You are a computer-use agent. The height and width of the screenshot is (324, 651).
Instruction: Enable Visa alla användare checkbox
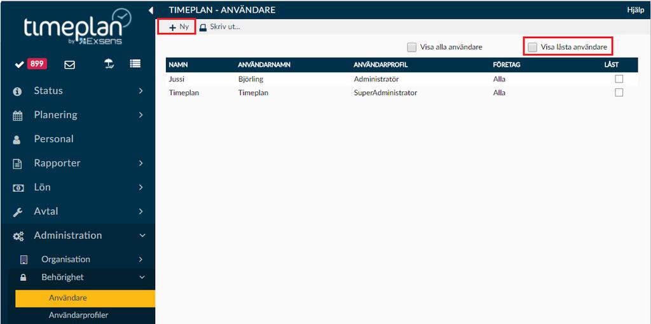click(411, 47)
